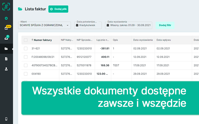
Task: Click seller NIP 5270011878
Action: tap(84, 65)
